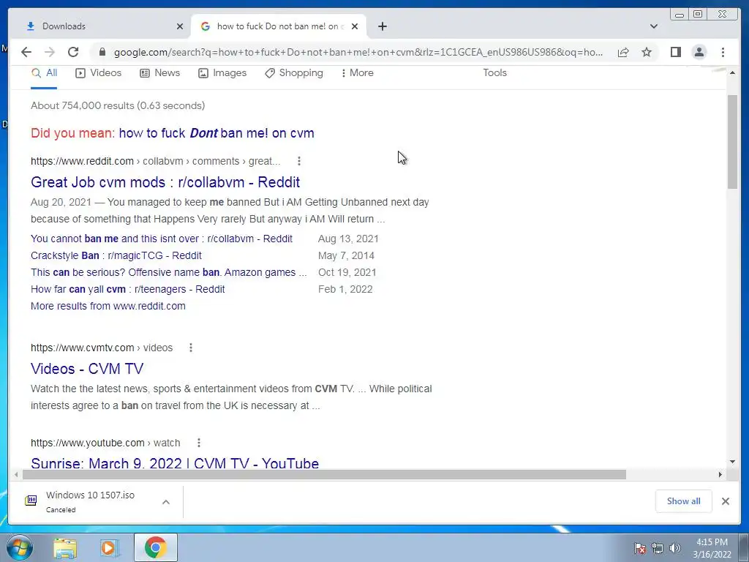The height and width of the screenshot is (562, 749).
Task: Click the padlock site info icon
Action: 102,52
